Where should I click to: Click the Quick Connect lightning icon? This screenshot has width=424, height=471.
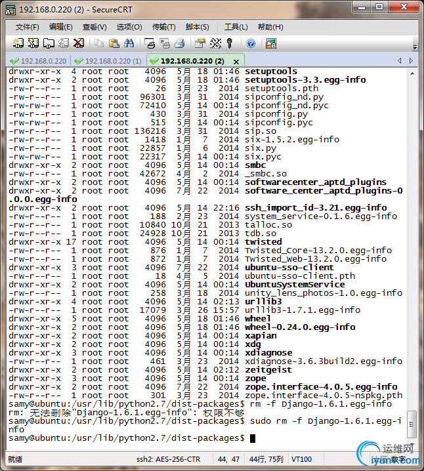33,43
